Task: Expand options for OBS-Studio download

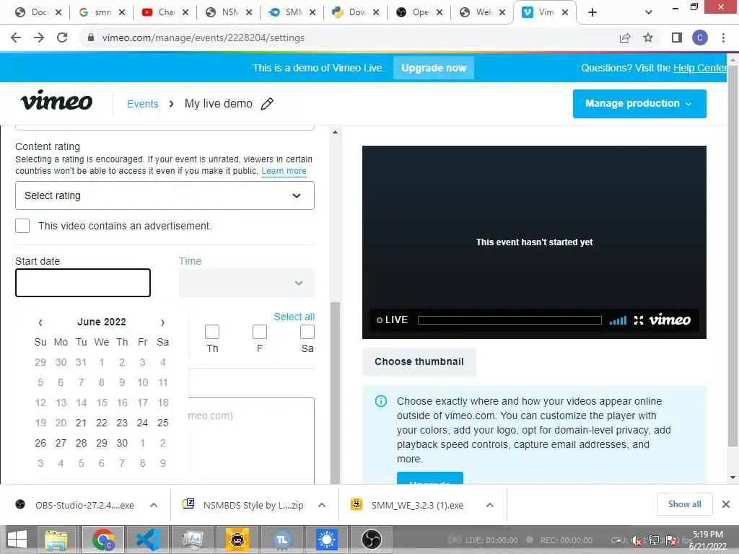Action: click(154, 505)
